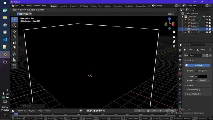Screen dimensions: 213x120
Task: Open the Windows Start menu
Action: click(5, 3)
